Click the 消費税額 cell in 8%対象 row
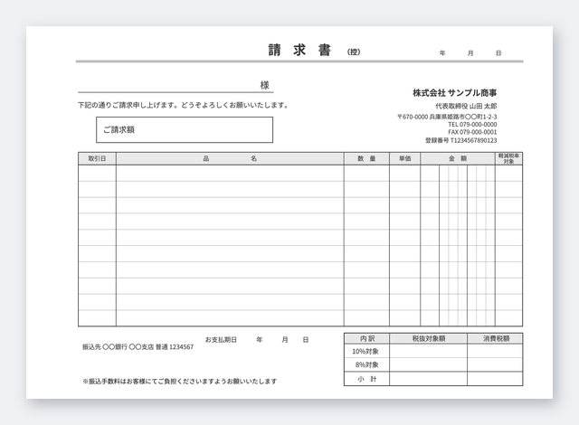 tap(495, 364)
